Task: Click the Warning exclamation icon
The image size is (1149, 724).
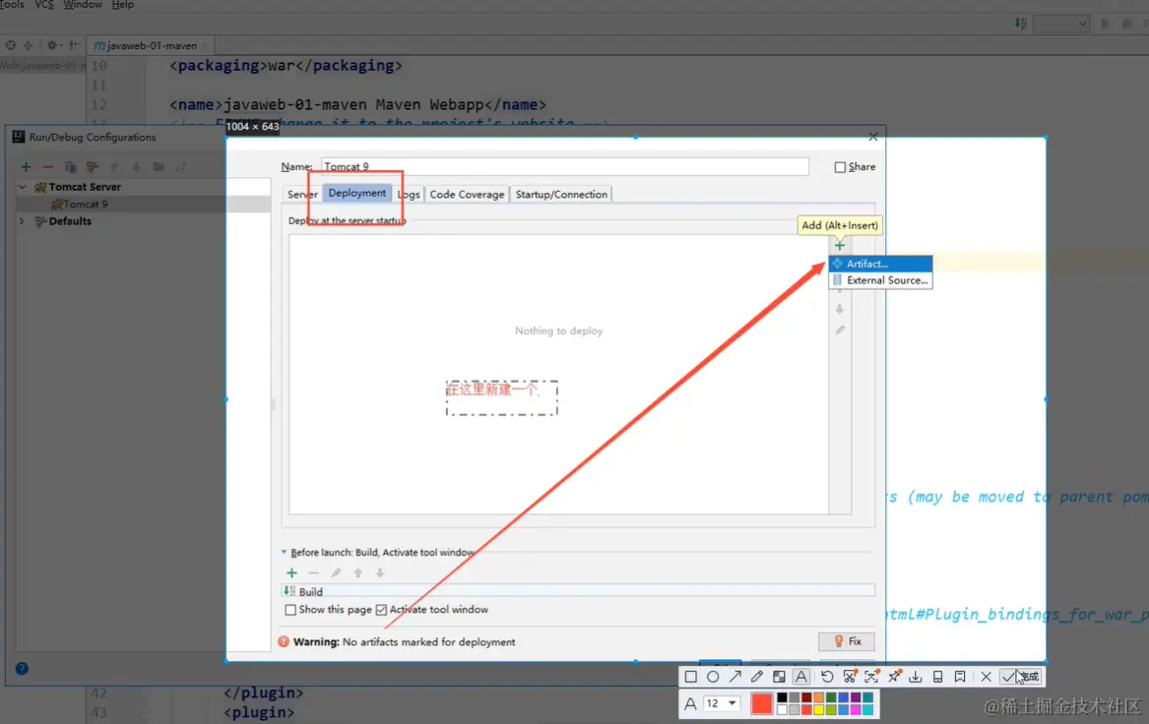Action: point(284,642)
